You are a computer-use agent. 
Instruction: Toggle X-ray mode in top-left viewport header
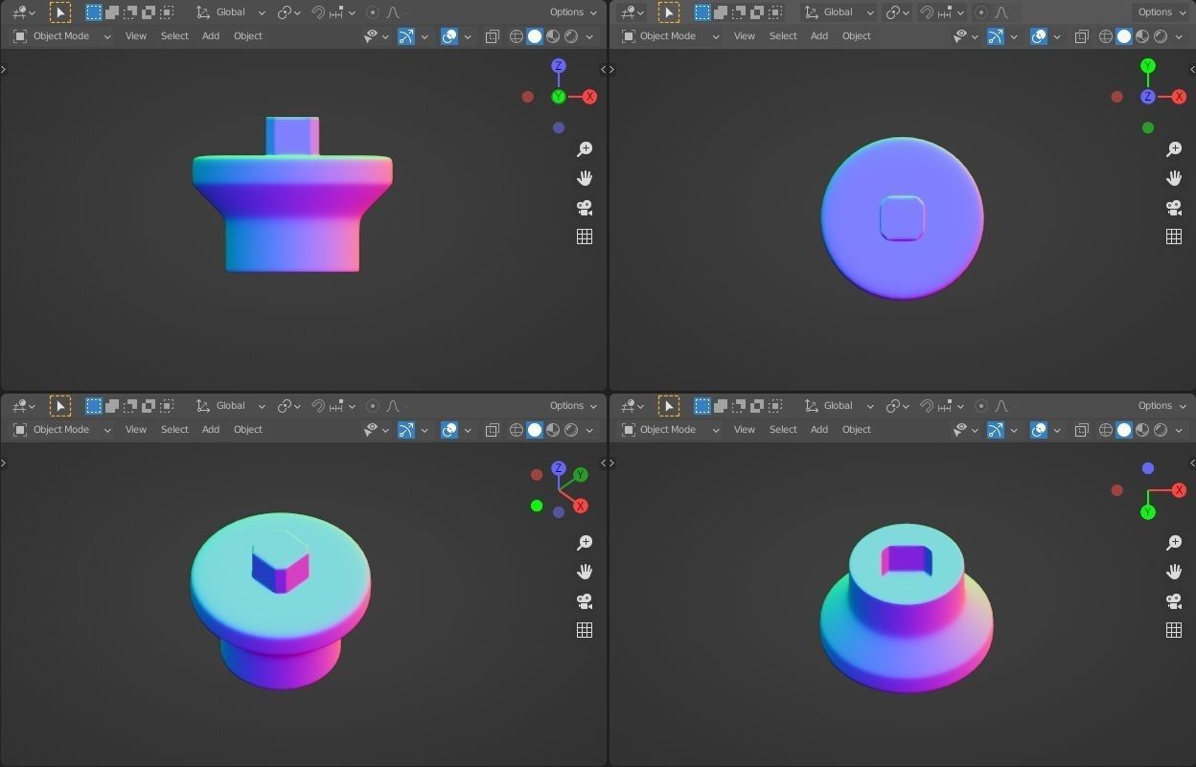point(492,36)
